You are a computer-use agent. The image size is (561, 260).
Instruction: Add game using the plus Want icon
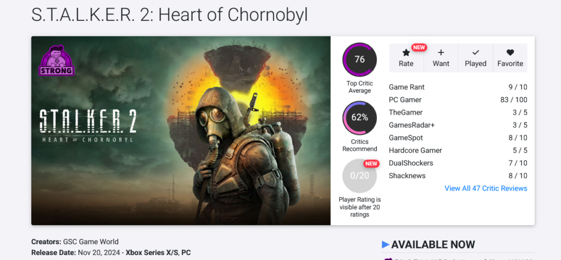tap(441, 52)
